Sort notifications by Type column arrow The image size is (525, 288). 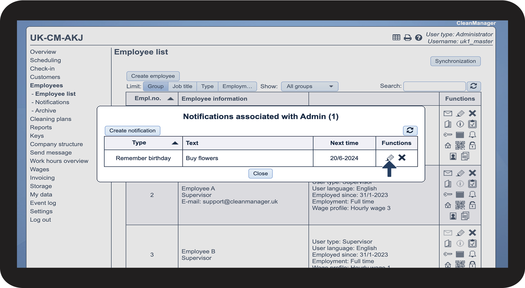coord(175,143)
